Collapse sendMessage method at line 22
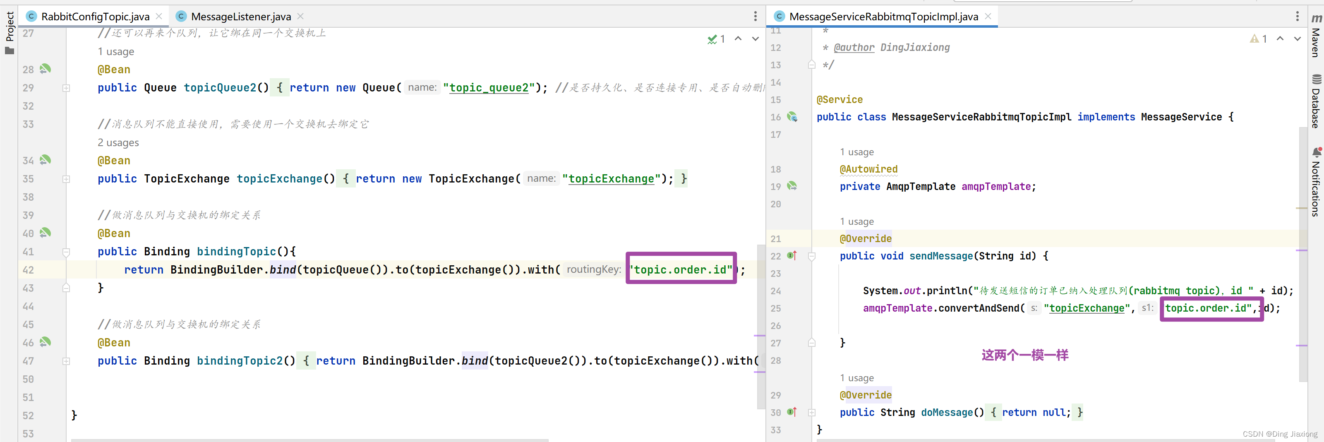The height and width of the screenshot is (442, 1324). coord(811,256)
